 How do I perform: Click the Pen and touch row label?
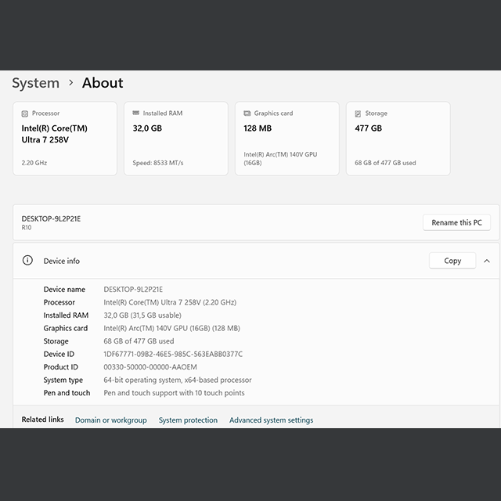coord(67,393)
